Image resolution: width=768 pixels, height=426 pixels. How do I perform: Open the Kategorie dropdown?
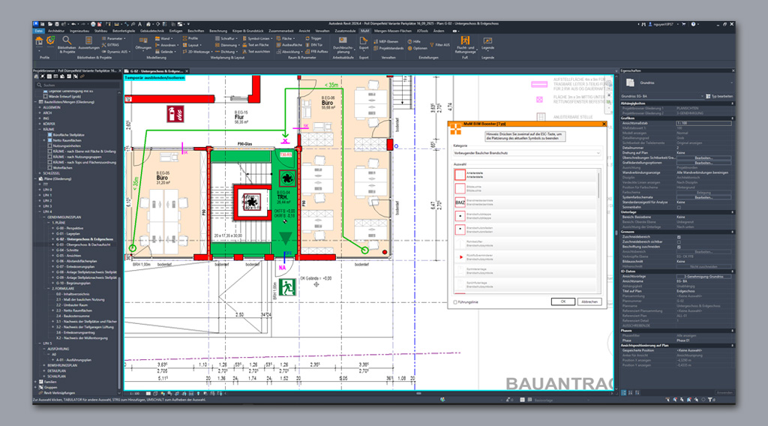[527, 153]
